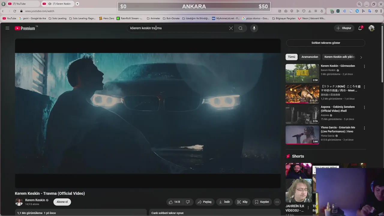The image size is (384, 216).
Task: Clear the search box with X
Action: pos(231,28)
